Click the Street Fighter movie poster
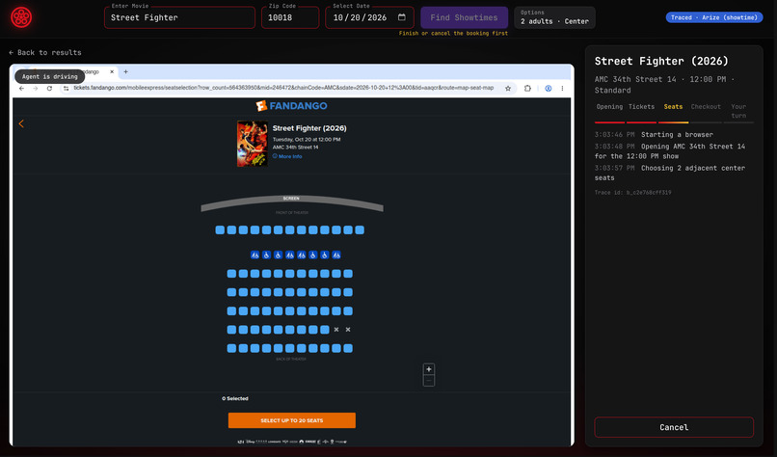Screen dimensions: 777x457 (x=253, y=144)
